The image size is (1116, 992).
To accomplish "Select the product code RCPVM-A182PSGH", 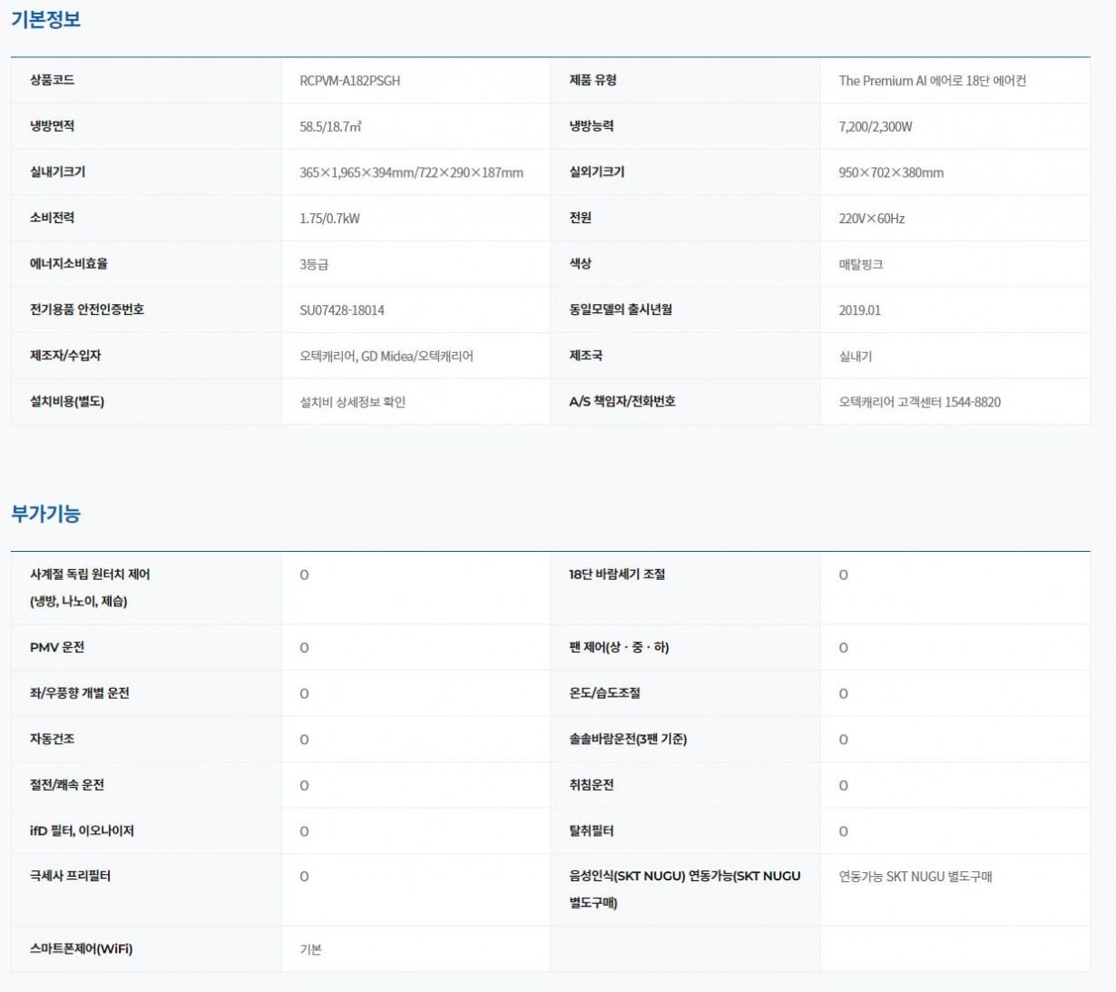I will (349, 81).
